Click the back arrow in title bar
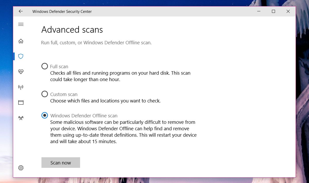The image size is (309, 183). (x=21, y=11)
